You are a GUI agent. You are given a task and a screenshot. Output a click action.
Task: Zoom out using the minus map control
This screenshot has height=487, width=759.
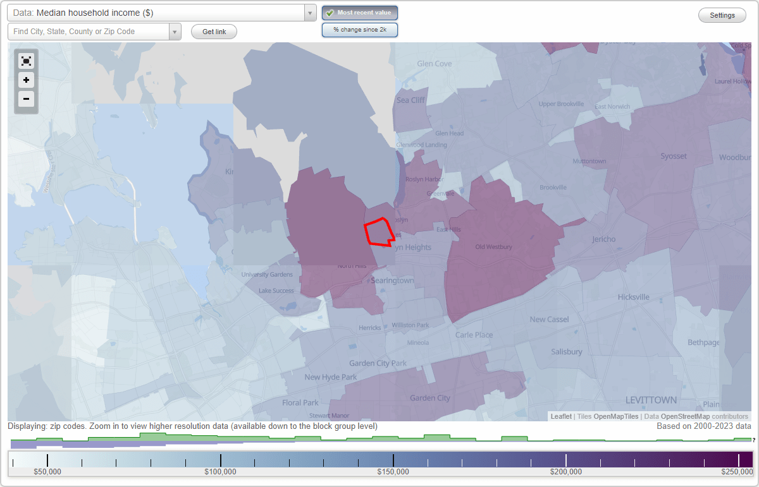point(26,99)
